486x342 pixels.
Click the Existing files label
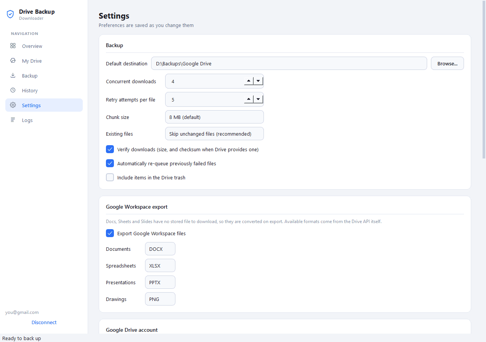click(x=119, y=134)
